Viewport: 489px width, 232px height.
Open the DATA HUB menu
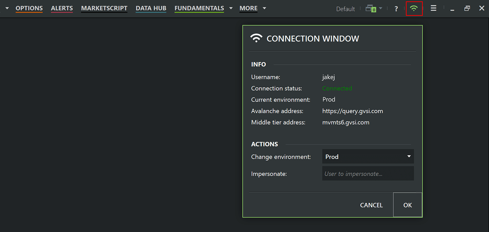(x=151, y=8)
